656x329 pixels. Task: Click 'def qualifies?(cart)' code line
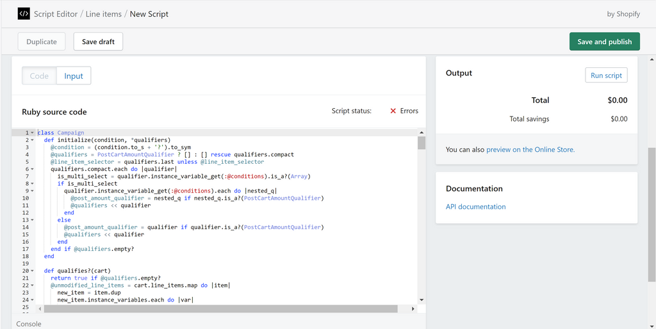pyautogui.click(x=77, y=271)
